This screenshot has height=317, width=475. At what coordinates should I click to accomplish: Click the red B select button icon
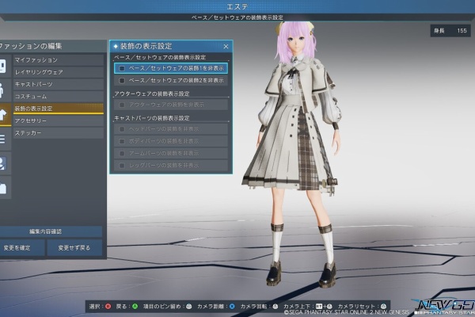pos(108,307)
